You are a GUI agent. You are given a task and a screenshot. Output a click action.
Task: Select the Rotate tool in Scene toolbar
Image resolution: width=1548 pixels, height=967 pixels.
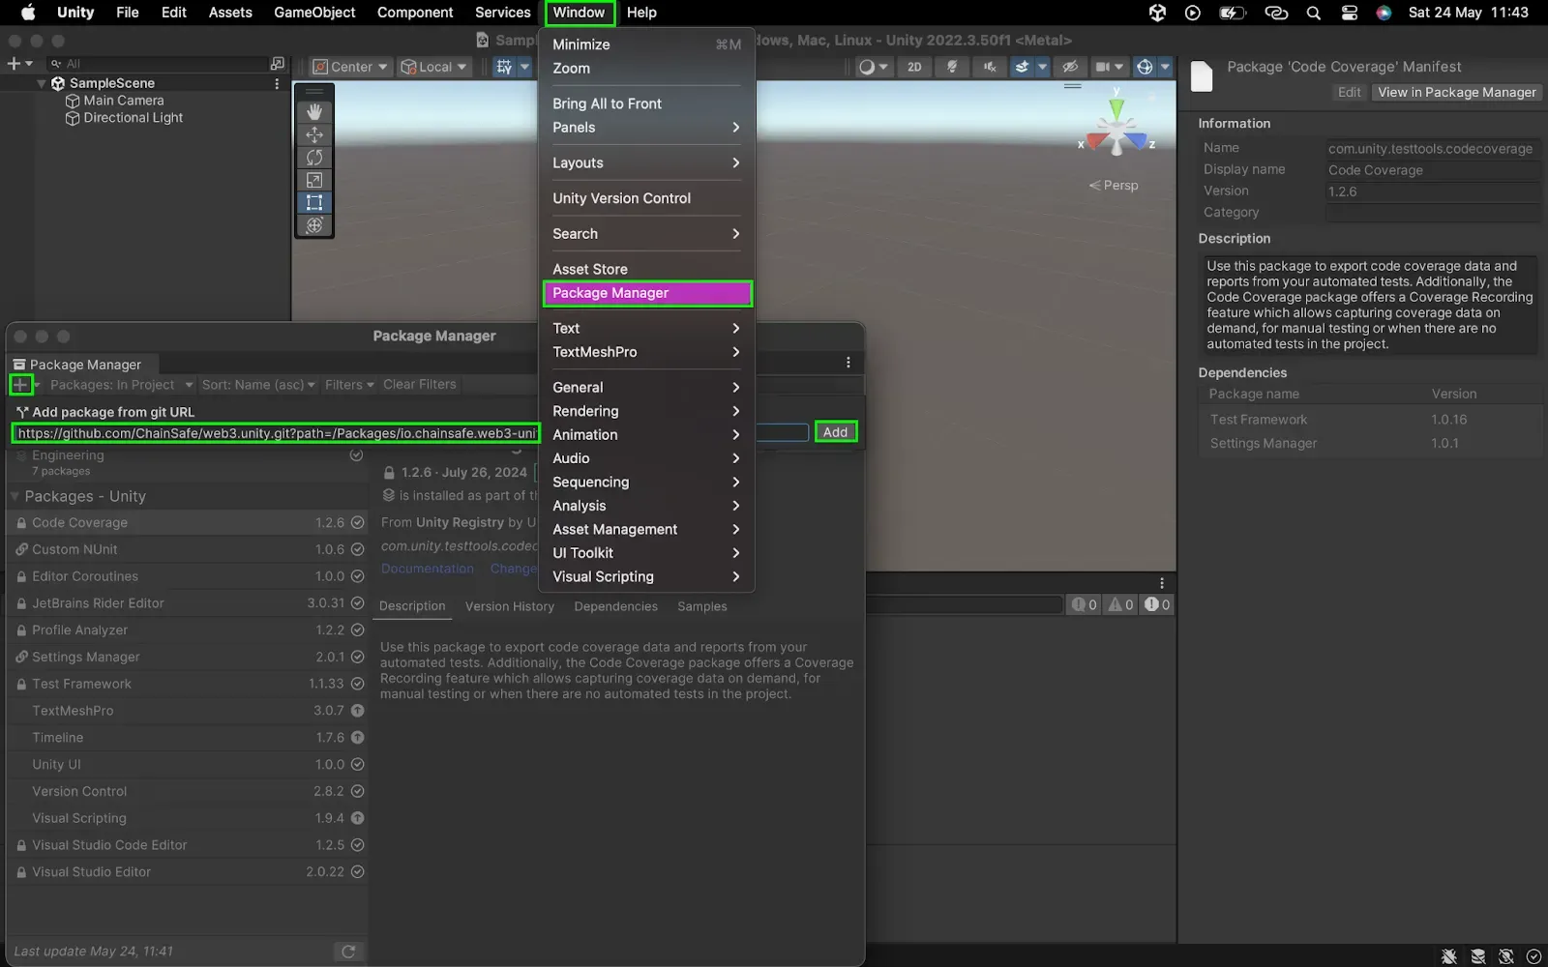click(x=314, y=158)
